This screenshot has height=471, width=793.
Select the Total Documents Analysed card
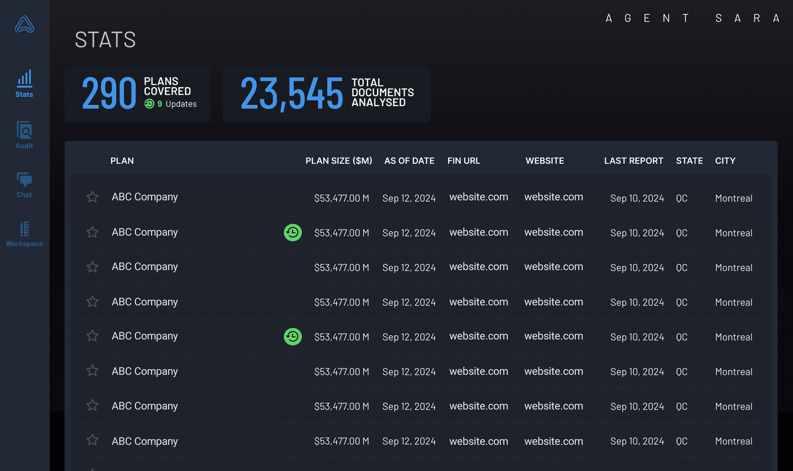click(x=326, y=94)
